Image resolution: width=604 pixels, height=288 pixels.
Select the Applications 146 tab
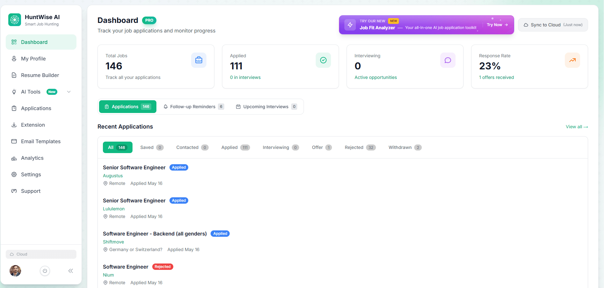pyautogui.click(x=128, y=107)
